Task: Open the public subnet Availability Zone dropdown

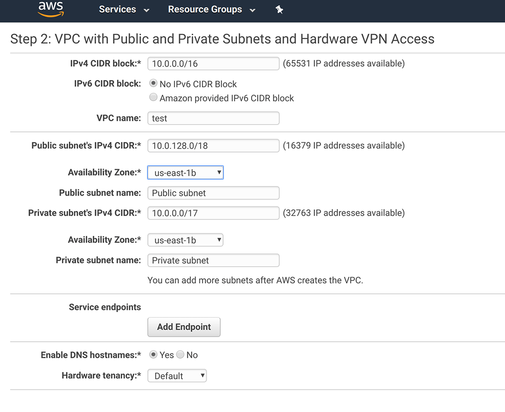Action: [x=185, y=172]
